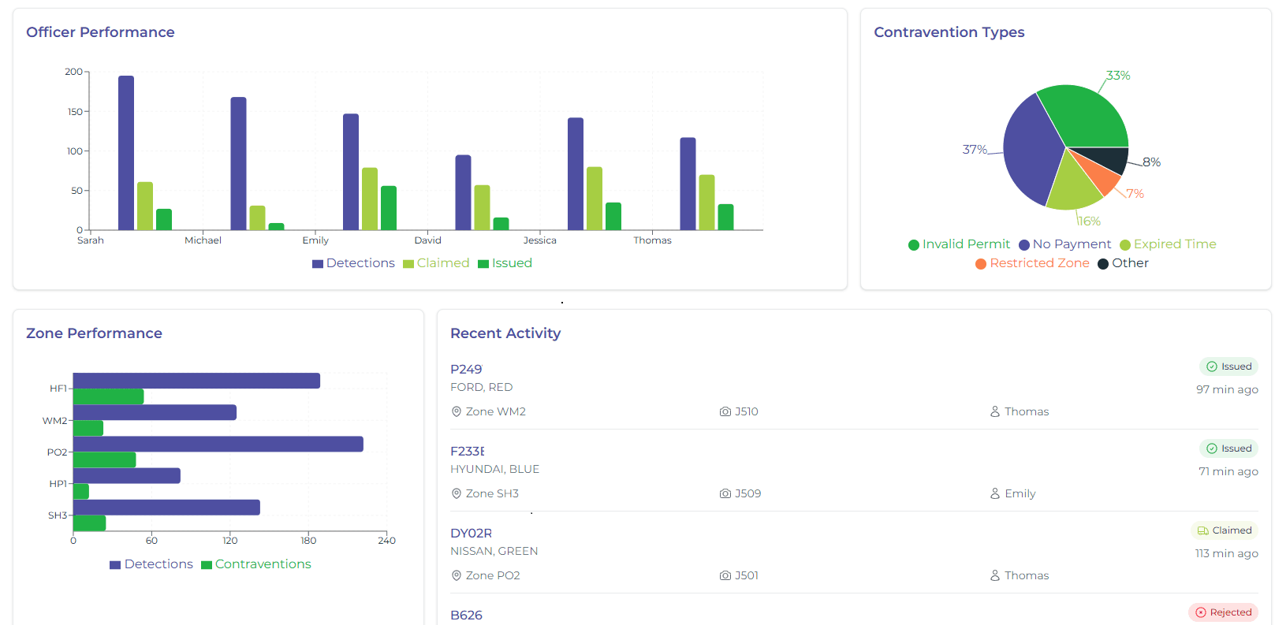Click the HF1 Detections bar
The image size is (1275, 625).
point(196,381)
